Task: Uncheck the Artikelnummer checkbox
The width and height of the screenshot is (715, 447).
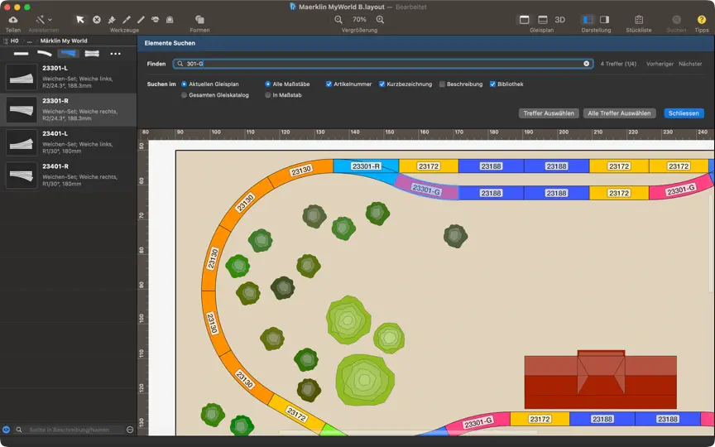Action: (329, 84)
